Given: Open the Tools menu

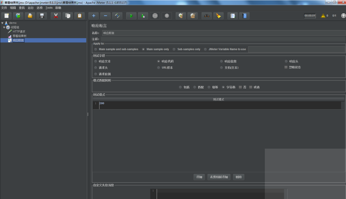Looking at the screenshot, I should [x=49, y=8].
